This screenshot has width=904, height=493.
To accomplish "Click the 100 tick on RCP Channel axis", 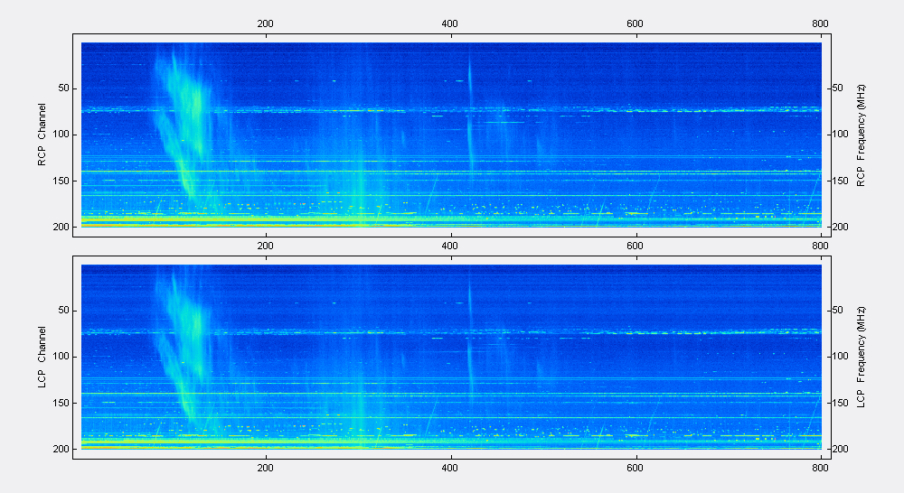I will (x=61, y=135).
